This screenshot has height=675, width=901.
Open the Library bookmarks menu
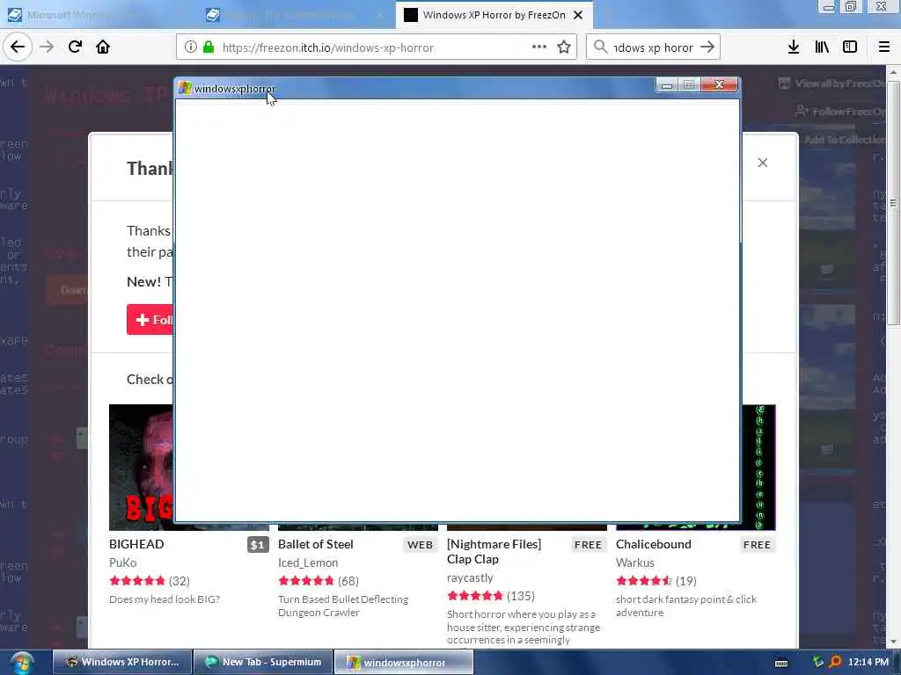click(822, 47)
